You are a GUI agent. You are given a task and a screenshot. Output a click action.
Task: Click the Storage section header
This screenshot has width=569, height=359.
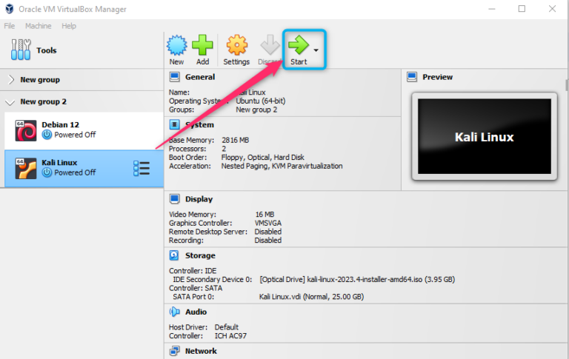pos(199,255)
